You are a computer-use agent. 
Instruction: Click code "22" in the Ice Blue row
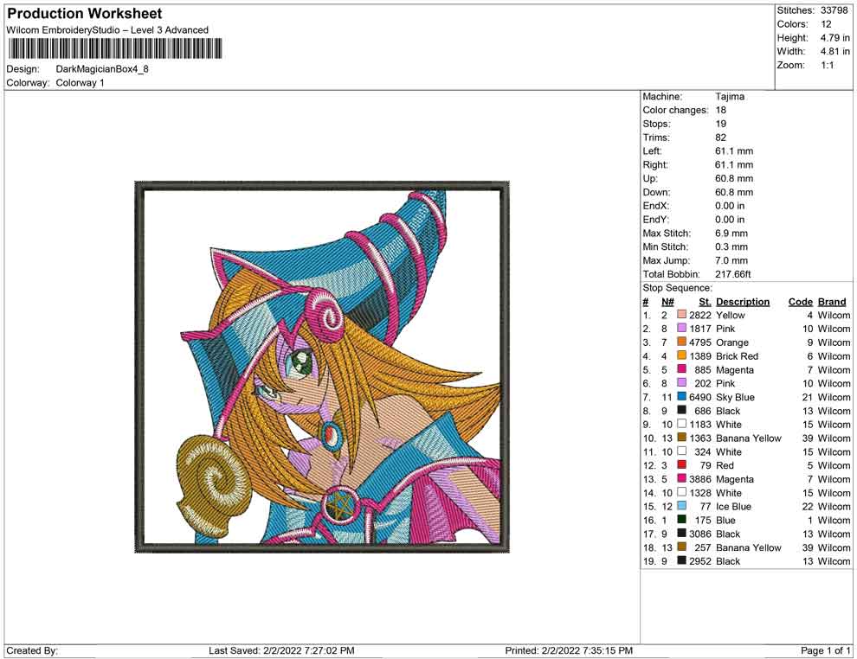coord(808,506)
